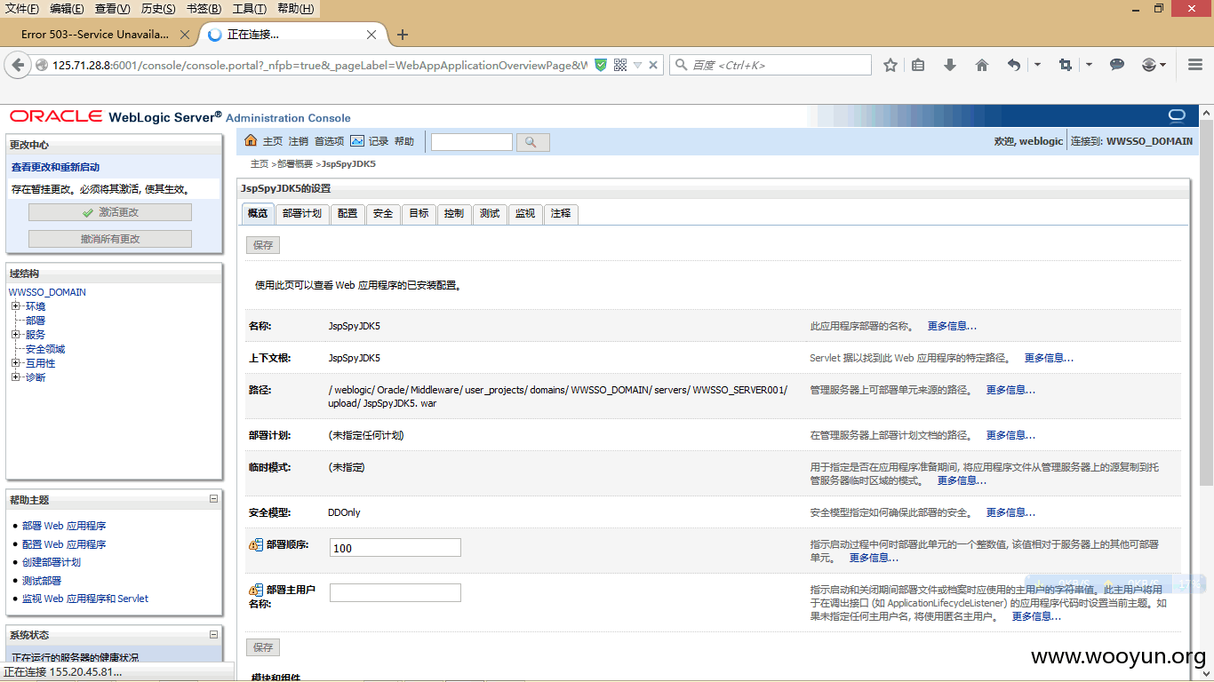Open the 书签(B) menu
The image size is (1214, 682).
(204, 9)
